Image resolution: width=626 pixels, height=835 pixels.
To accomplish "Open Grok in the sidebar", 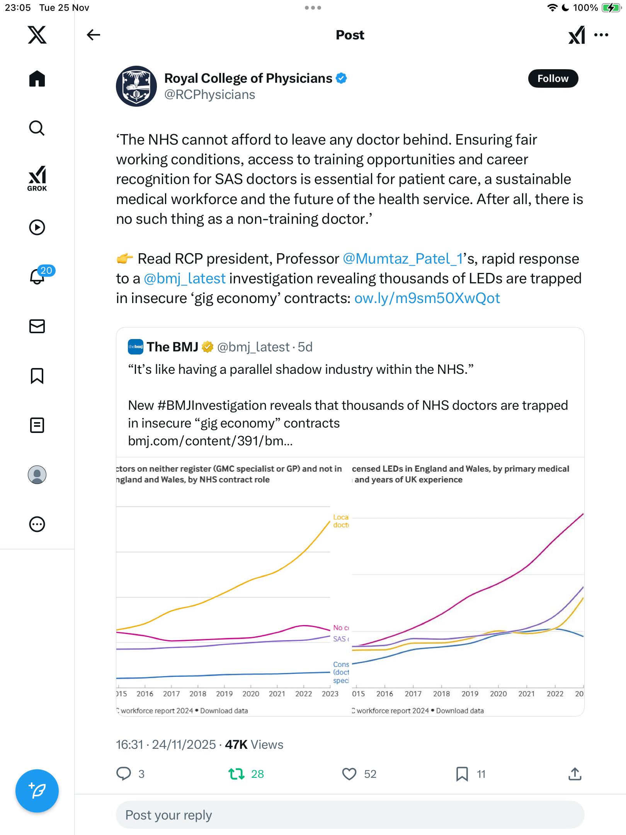I will pos(37,178).
